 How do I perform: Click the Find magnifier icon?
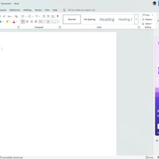(x=143, y=15)
